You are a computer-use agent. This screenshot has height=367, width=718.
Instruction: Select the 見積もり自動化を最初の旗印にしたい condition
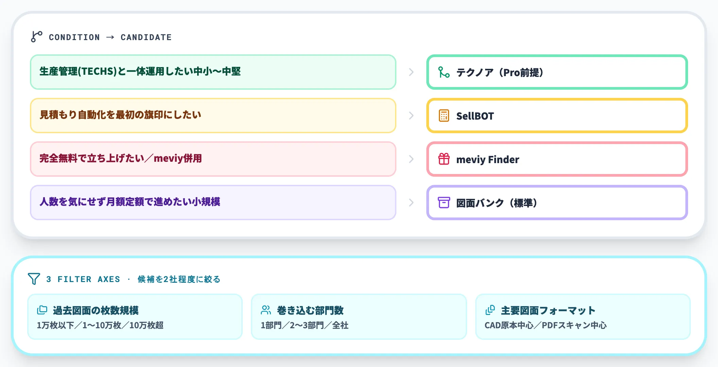click(213, 116)
